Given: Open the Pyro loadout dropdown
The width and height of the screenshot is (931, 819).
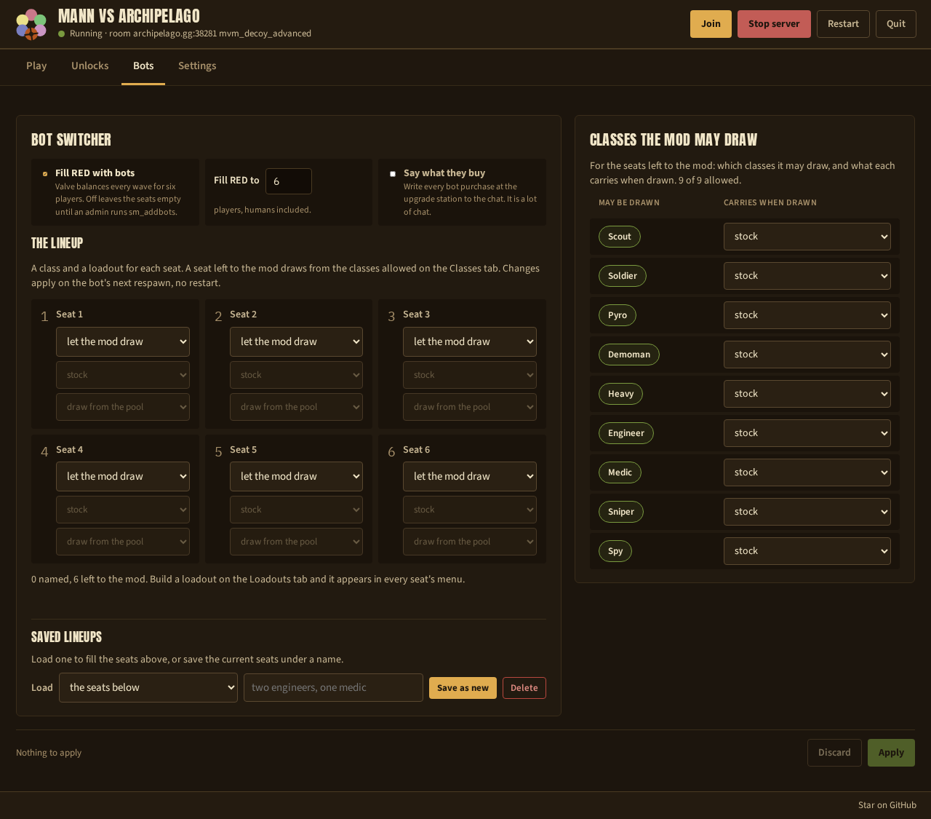Looking at the screenshot, I should (807, 315).
